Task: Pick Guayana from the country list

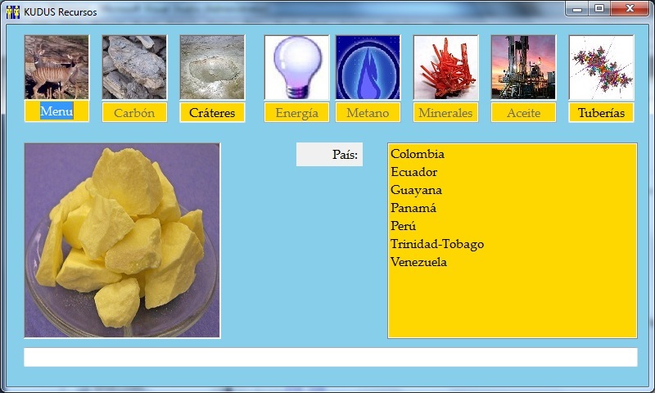Action: coord(513,190)
